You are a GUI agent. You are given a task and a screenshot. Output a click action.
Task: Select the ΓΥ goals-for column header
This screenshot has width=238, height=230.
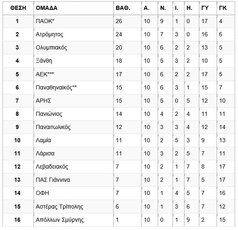pos(205,8)
